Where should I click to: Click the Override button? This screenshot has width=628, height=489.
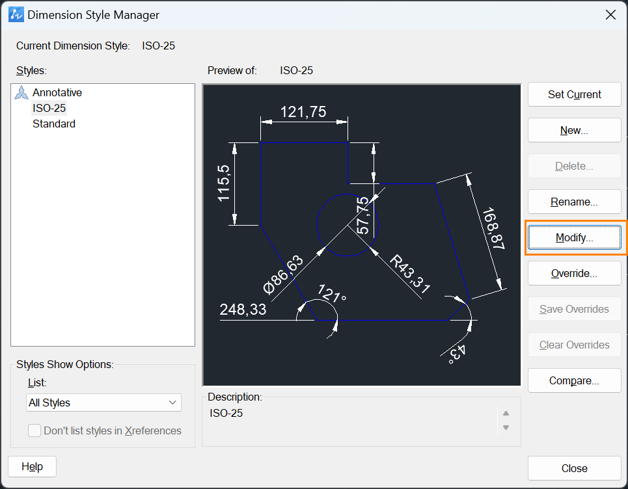click(575, 273)
